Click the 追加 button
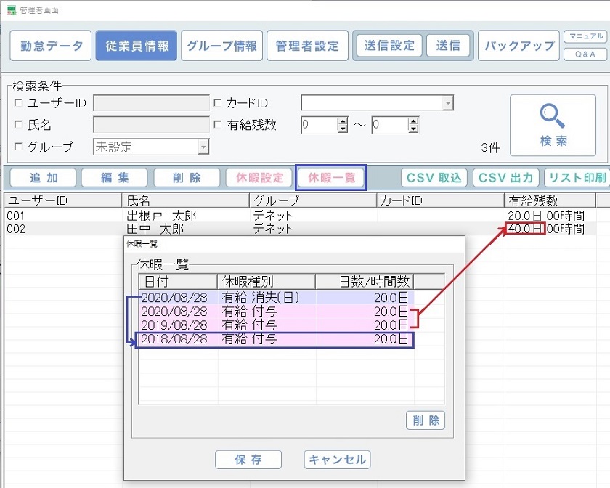This screenshot has height=488, width=610. tap(43, 178)
